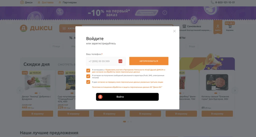Open personal data policy link for Дикси Юг
This screenshot has height=137, width=256.
pos(127,87)
